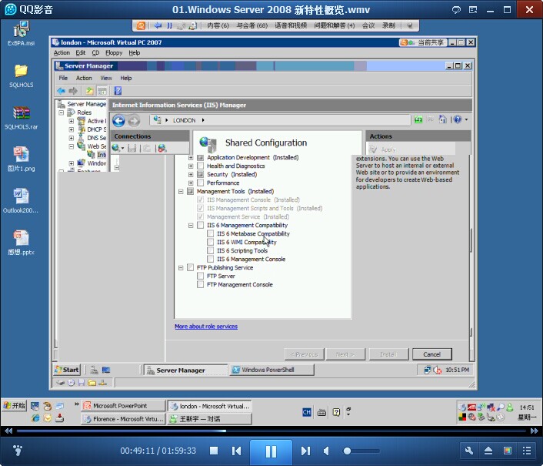Click the host 开始 start button
Screen dimensions: 543x466
[14, 406]
